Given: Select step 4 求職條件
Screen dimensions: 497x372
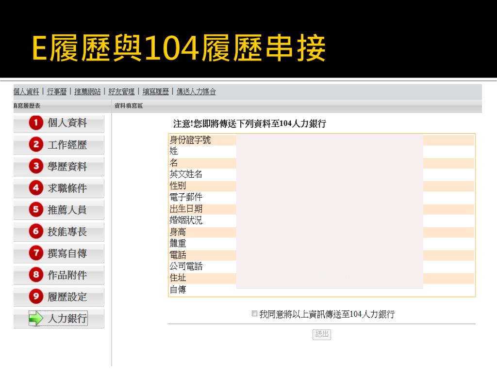Looking at the screenshot, I should (x=59, y=188).
